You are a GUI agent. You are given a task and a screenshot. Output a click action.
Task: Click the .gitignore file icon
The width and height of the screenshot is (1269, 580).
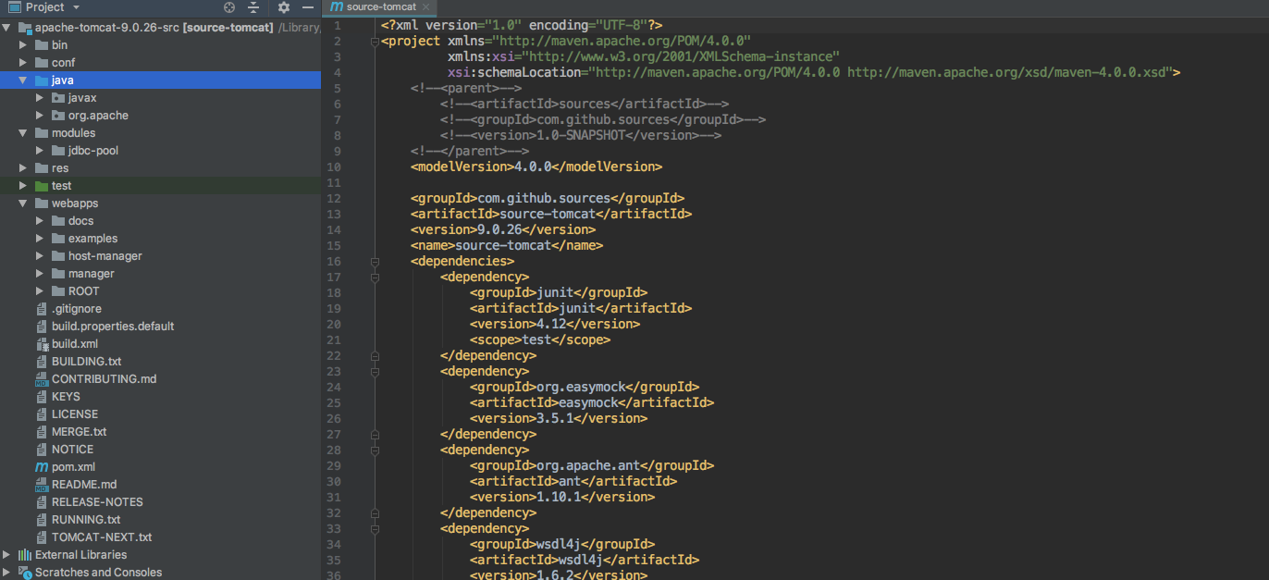42,309
